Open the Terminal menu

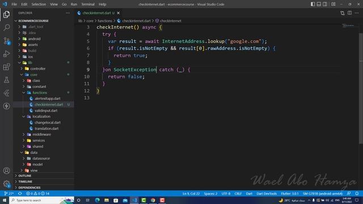[88, 4]
